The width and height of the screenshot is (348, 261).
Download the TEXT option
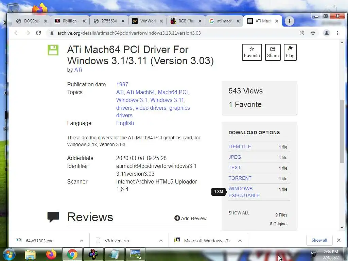(x=234, y=168)
